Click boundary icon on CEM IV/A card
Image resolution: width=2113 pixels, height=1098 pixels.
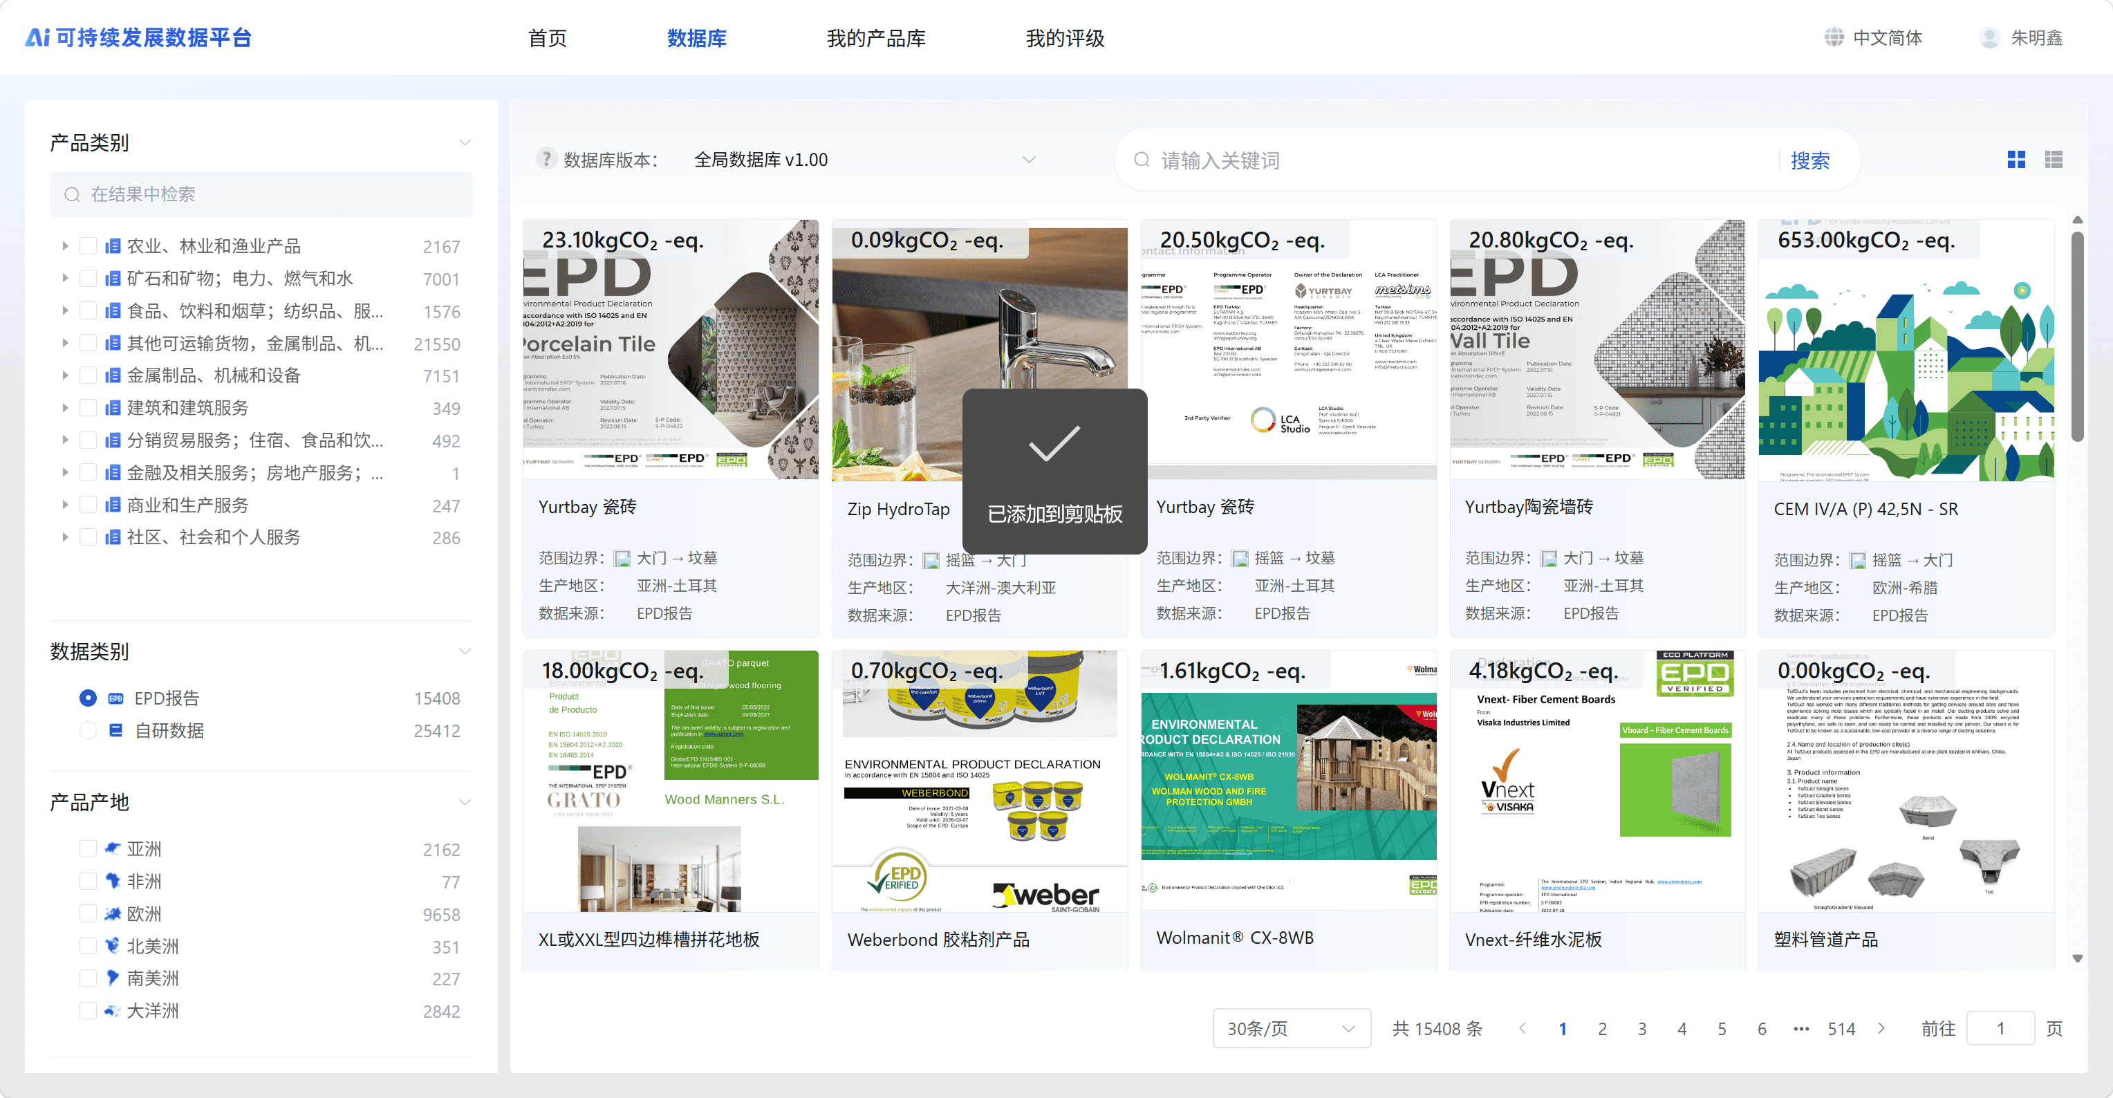pos(1858,561)
